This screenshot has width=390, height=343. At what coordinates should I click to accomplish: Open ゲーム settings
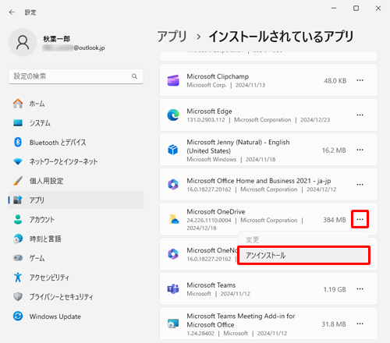tap(76, 258)
